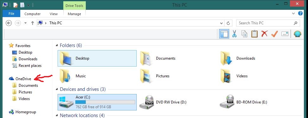The image size is (308, 118).
Task: Open the Help question mark button
Action: (300, 13)
